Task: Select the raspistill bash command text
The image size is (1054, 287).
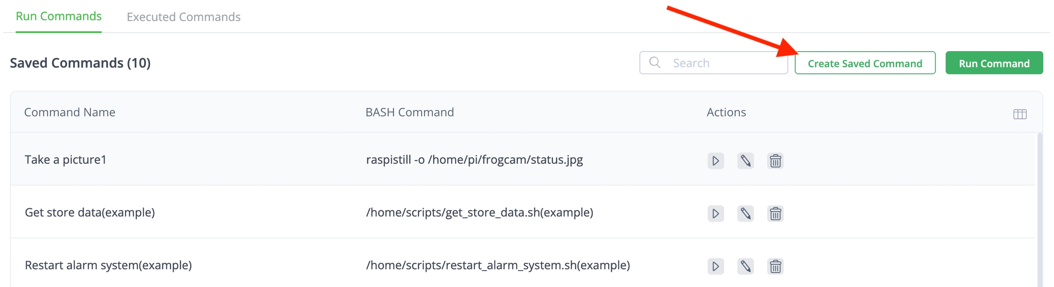Action: tap(474, 160)
